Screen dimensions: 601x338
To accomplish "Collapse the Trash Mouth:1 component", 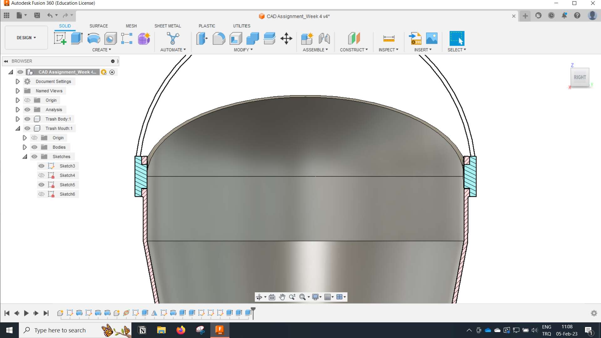I will pyautogui.click(x=18, y=128).
